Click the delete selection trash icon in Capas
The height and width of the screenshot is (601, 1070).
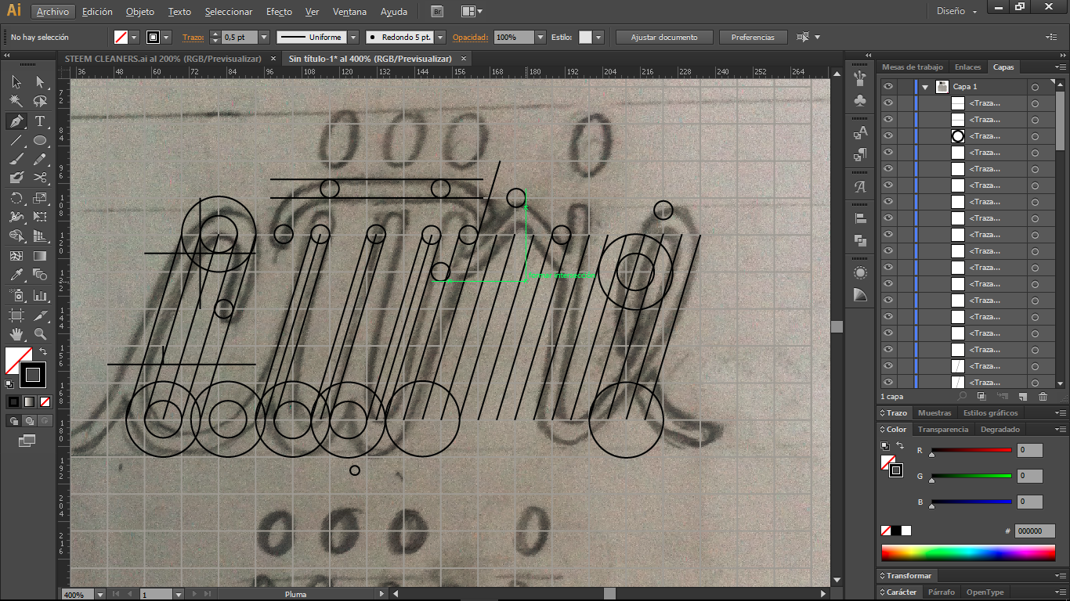pyautogui.click(x=1043, y=397)
